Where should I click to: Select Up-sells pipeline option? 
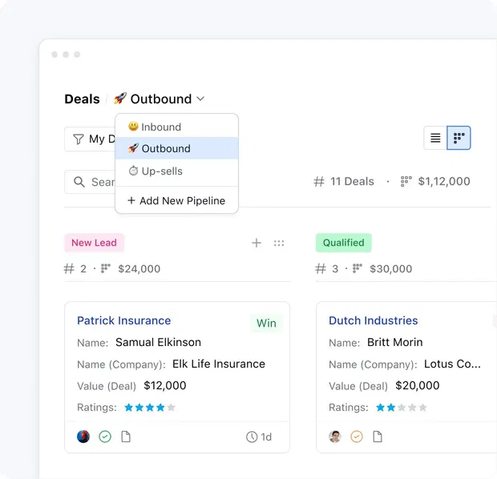pyautogui.click(x=176, y=171)
